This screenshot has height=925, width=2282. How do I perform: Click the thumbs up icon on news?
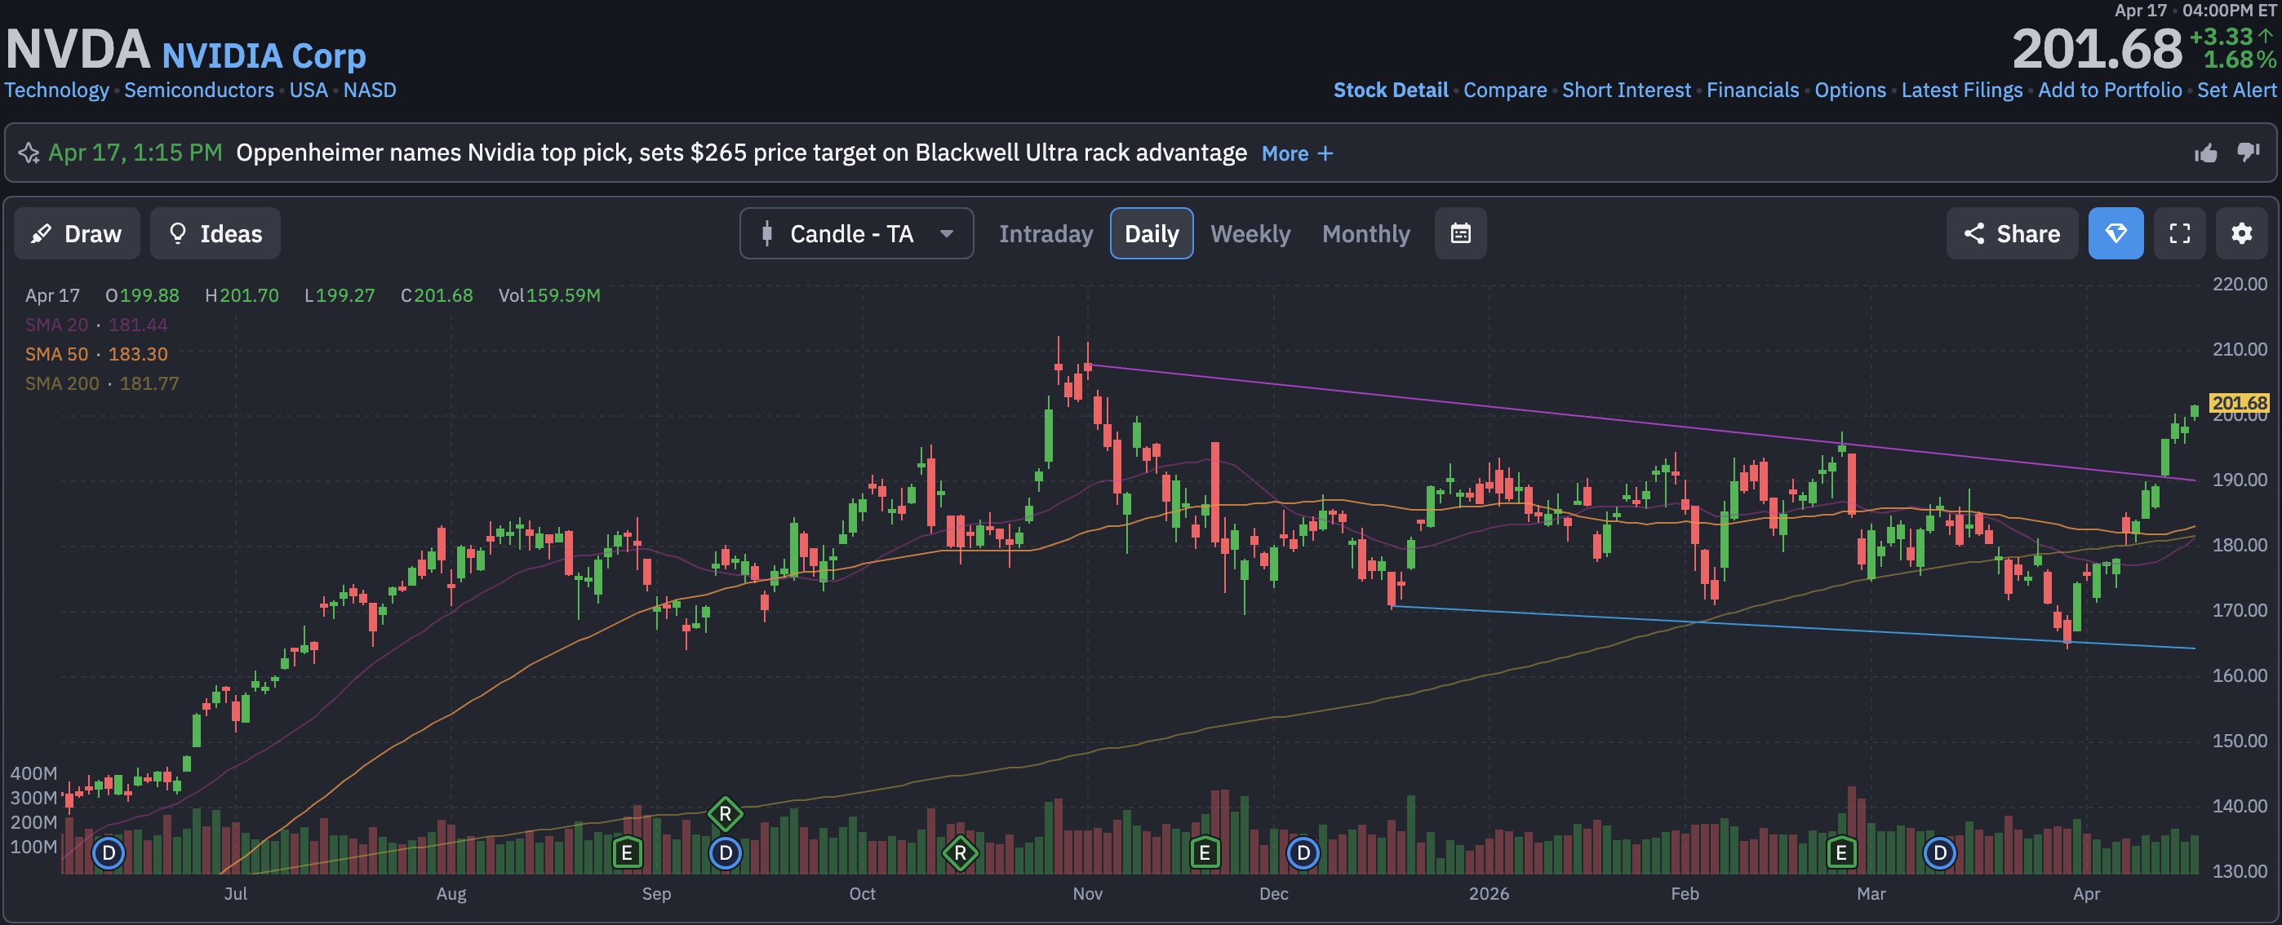pyautogui.click(x=2205, y=153)
